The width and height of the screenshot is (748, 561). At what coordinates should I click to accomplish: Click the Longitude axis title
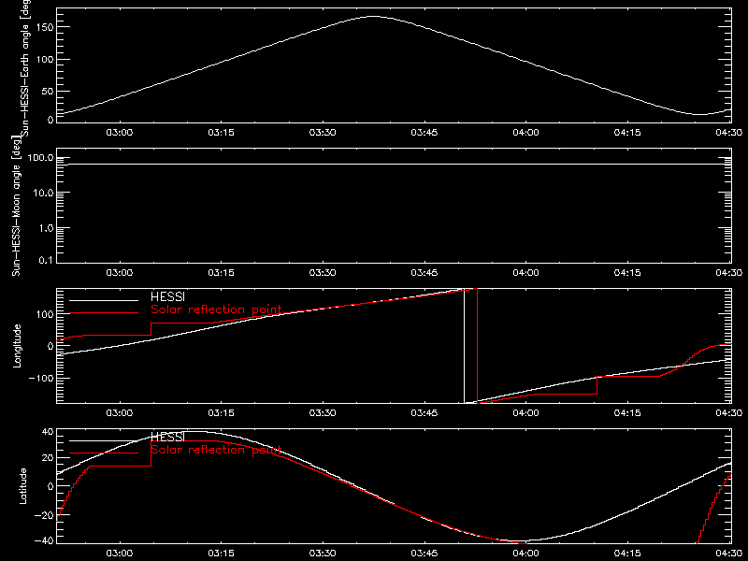point(17,346)
